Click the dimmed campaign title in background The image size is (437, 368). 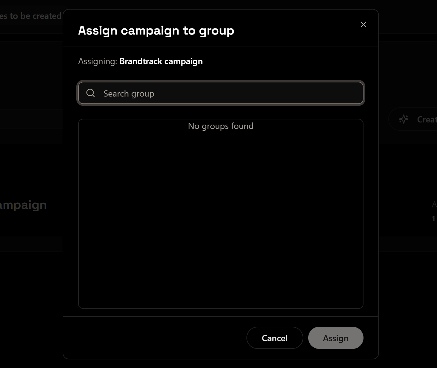[23, 205]
